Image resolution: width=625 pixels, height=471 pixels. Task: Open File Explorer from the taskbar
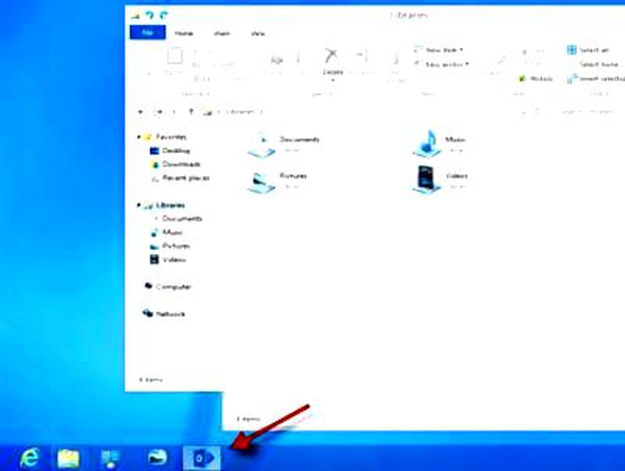click(x=68, y=457)
